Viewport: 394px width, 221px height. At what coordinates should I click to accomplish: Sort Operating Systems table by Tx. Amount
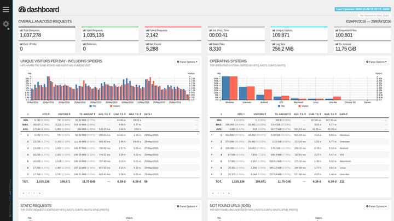click(x=282, y=114)
